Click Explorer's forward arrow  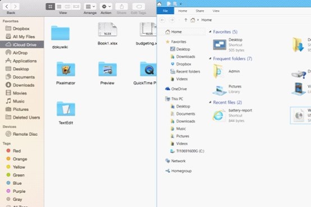tap(172, 20)
